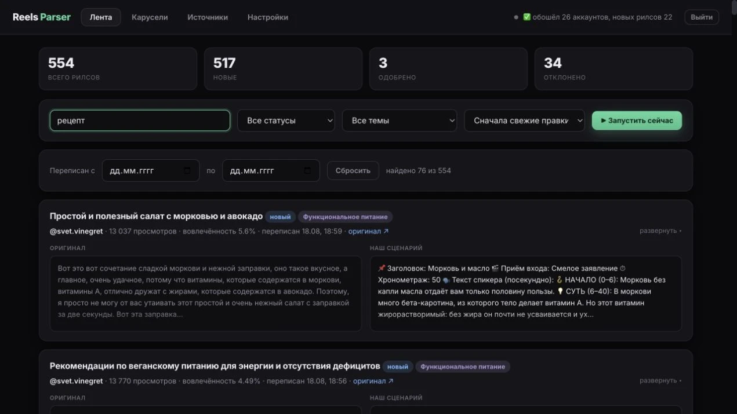Open calendar picker in second date field

tap(307, 171)
